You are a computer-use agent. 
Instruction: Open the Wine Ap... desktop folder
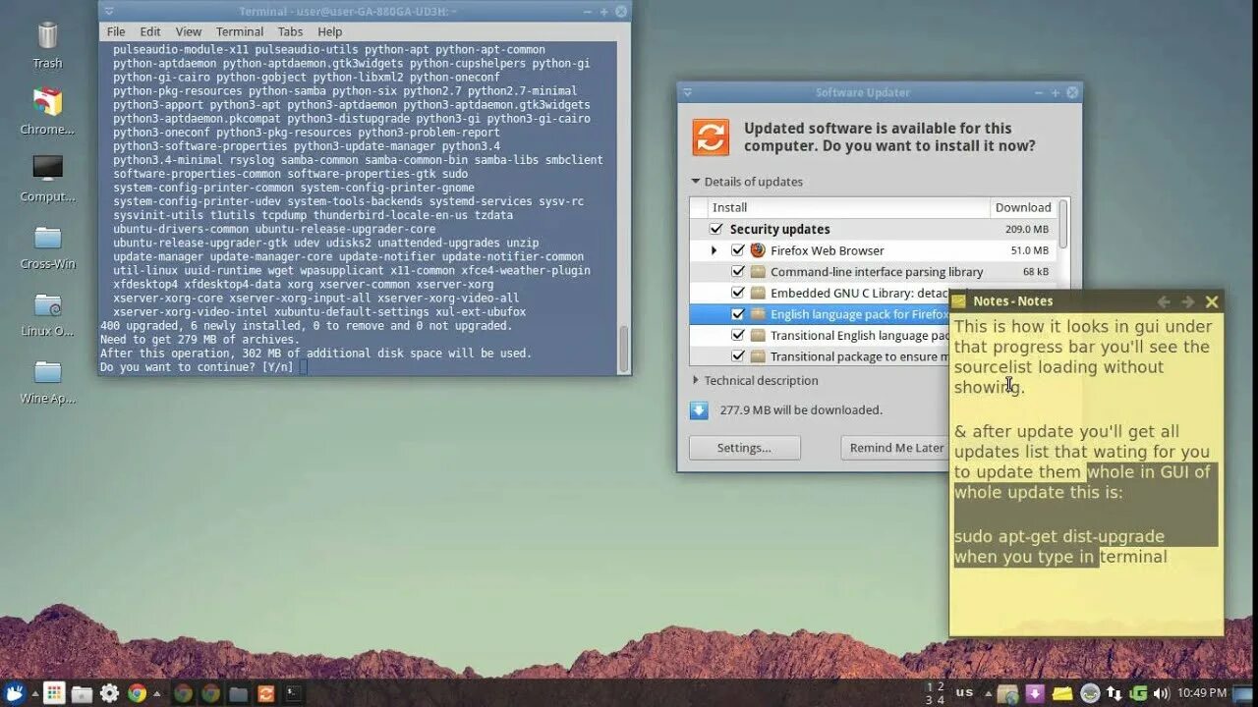[x=47, y=372]
